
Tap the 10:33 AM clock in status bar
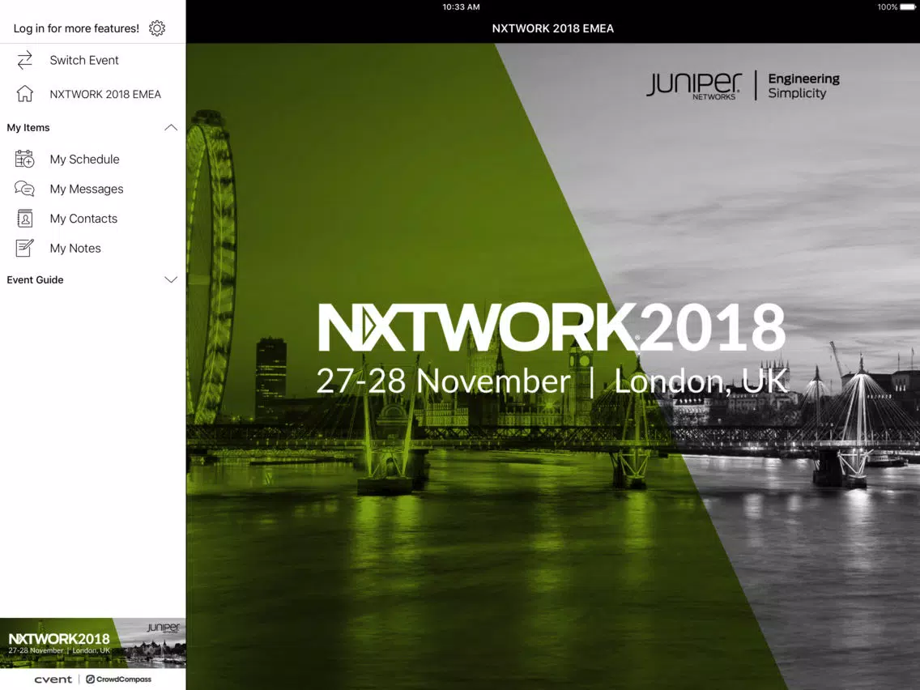click(x=461, y=7)
